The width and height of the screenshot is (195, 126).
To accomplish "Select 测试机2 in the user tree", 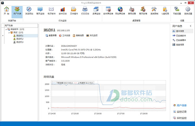I will [x=19, y=39].
